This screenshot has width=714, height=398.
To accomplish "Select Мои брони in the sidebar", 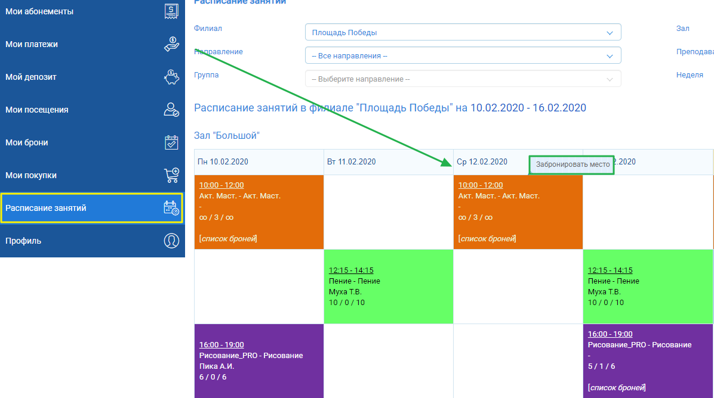I will (x=27, y=142).
